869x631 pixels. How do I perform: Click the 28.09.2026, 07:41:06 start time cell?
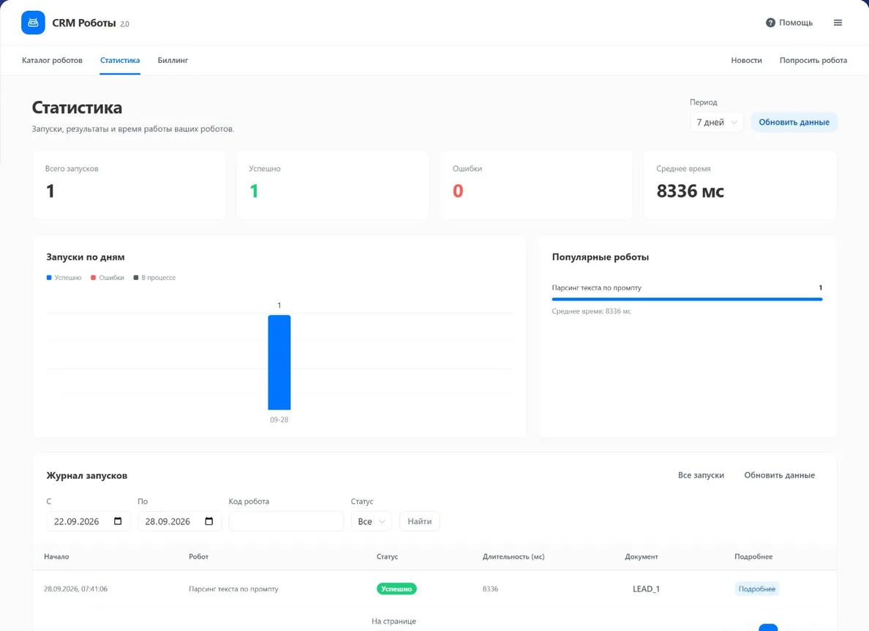pyautogui.click(x=76, y=589)
